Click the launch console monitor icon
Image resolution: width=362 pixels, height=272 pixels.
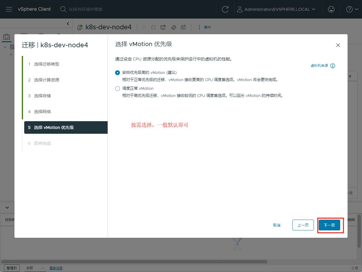click(x=163, y=27)
